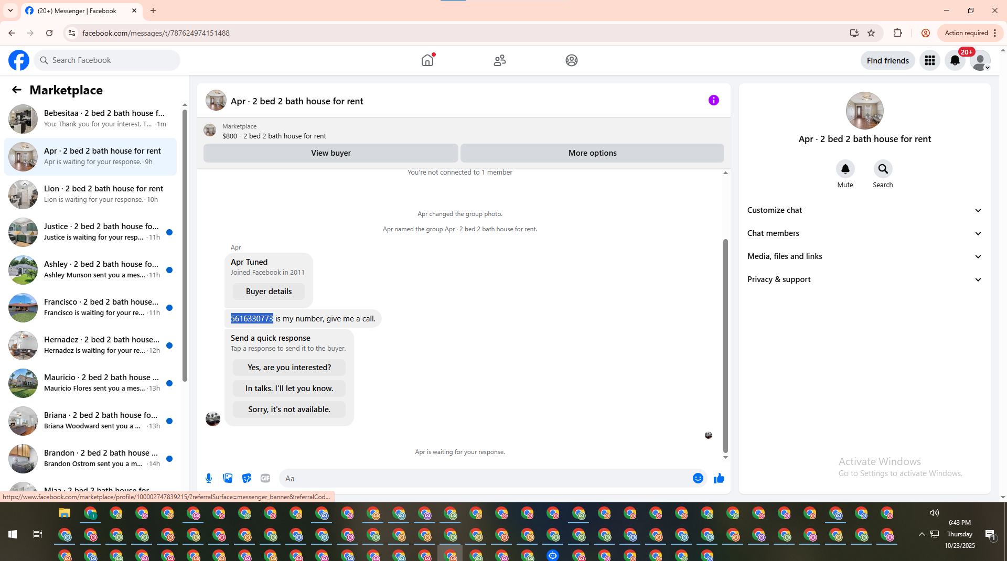The width and height of the screenshot is (1007, 561).
Task: Open the Francisco house rental conversation
Action: pos(90,308)
